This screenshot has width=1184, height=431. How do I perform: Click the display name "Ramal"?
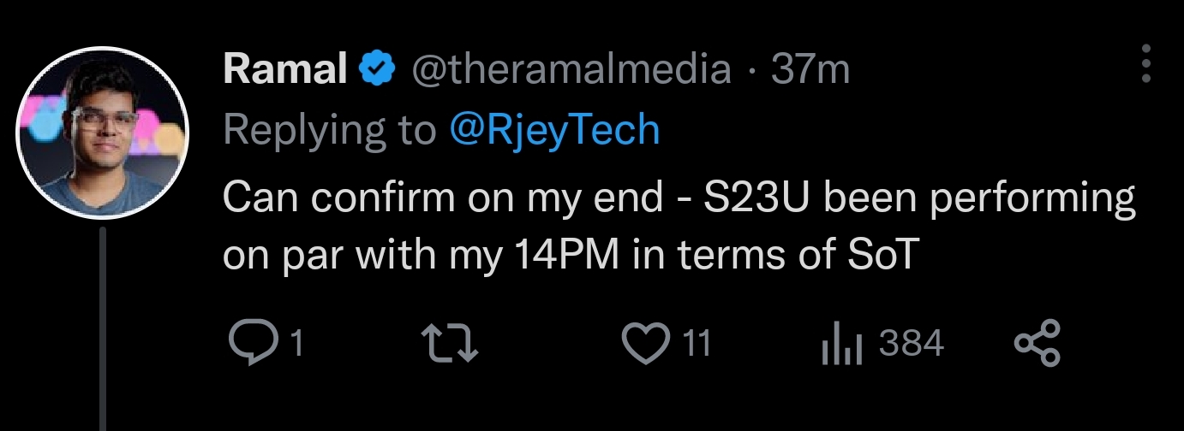(284, 69)
